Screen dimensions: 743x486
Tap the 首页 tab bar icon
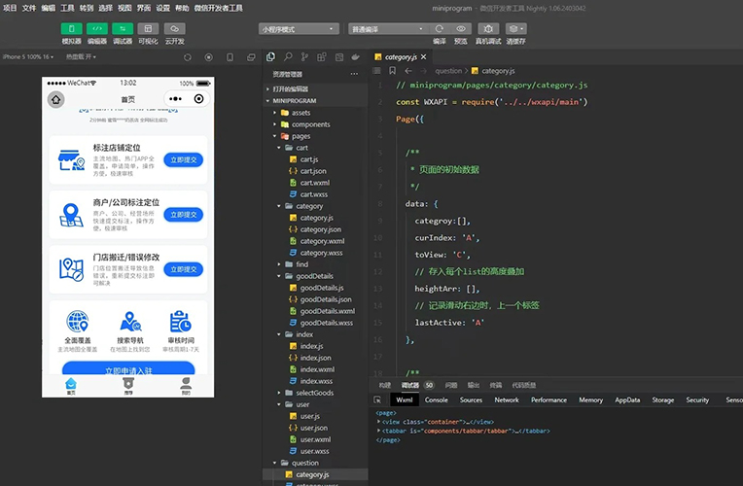(71, 386)
